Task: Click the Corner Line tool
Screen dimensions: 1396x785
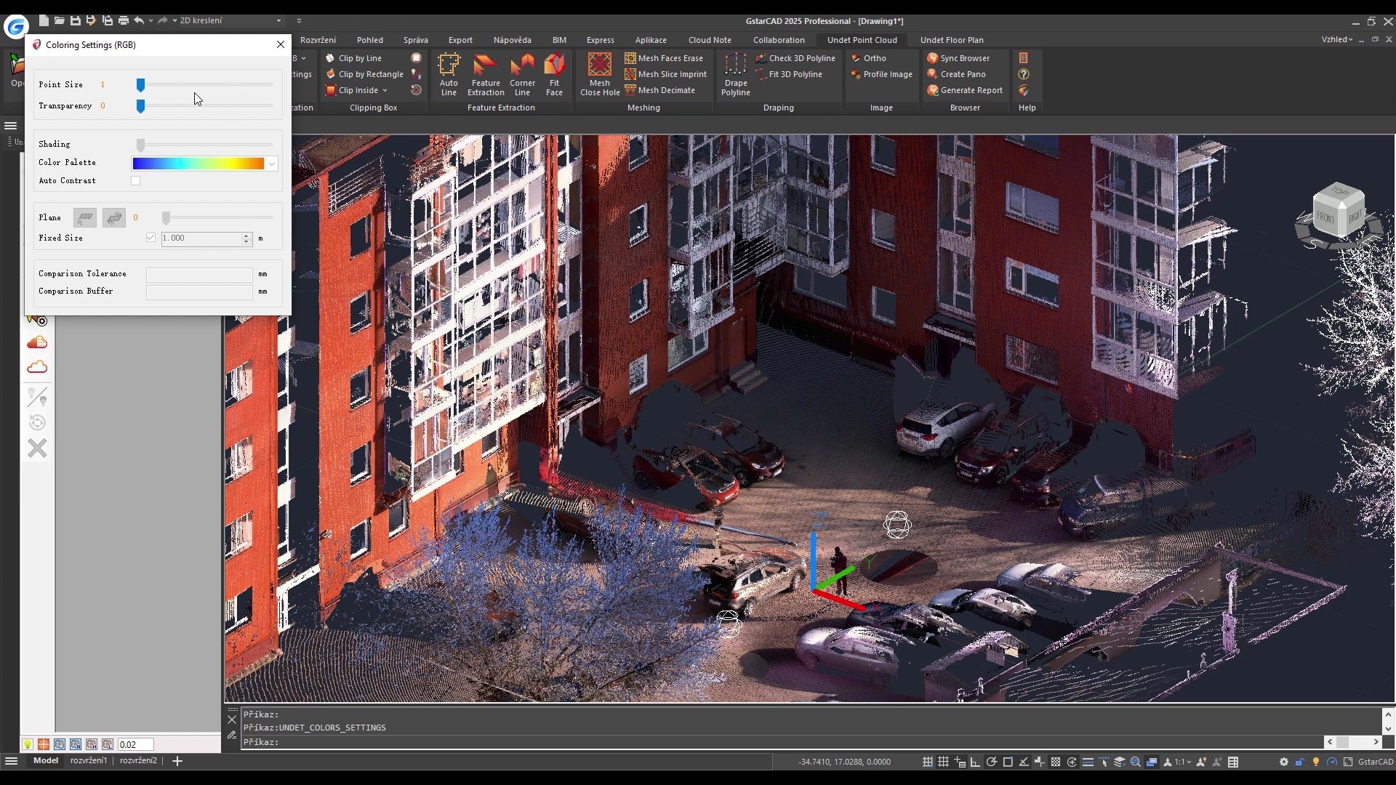Action: pos(522,73)
